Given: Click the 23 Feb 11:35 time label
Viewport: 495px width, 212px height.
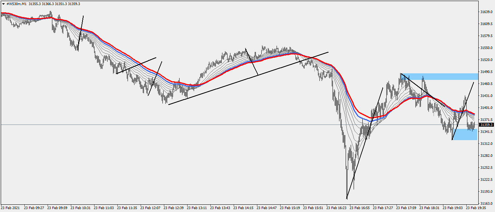Looking at the screenshot, I should point(127,208).
